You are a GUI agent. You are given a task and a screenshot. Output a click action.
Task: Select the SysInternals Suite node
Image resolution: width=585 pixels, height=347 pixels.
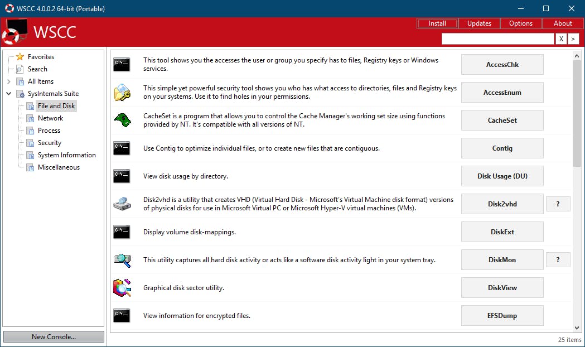pyautogui.click(x=53, y=94)
